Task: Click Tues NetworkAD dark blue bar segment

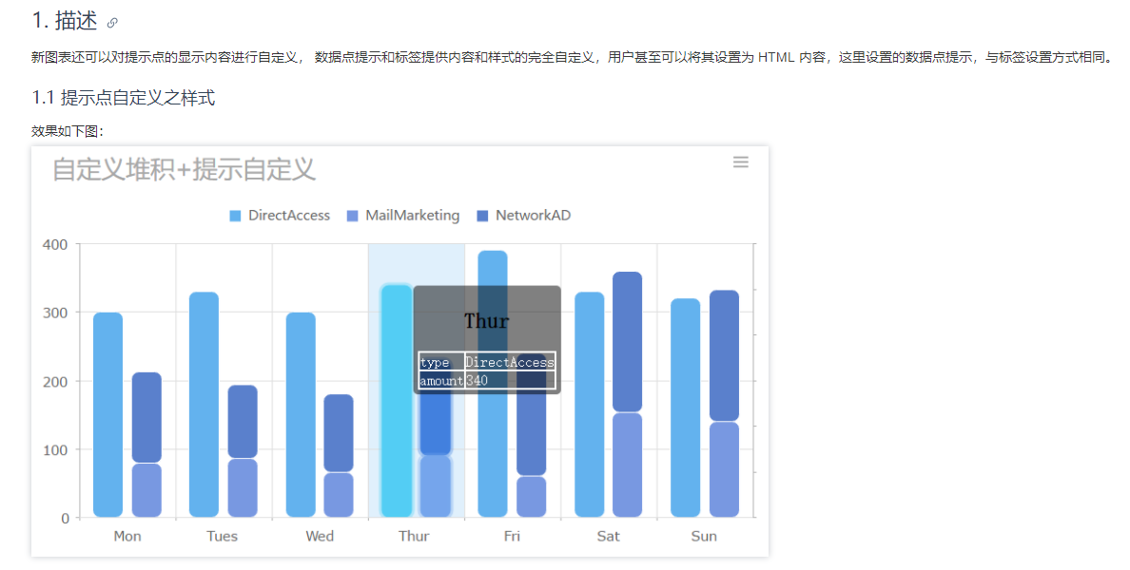Action: tap(243, 422)
